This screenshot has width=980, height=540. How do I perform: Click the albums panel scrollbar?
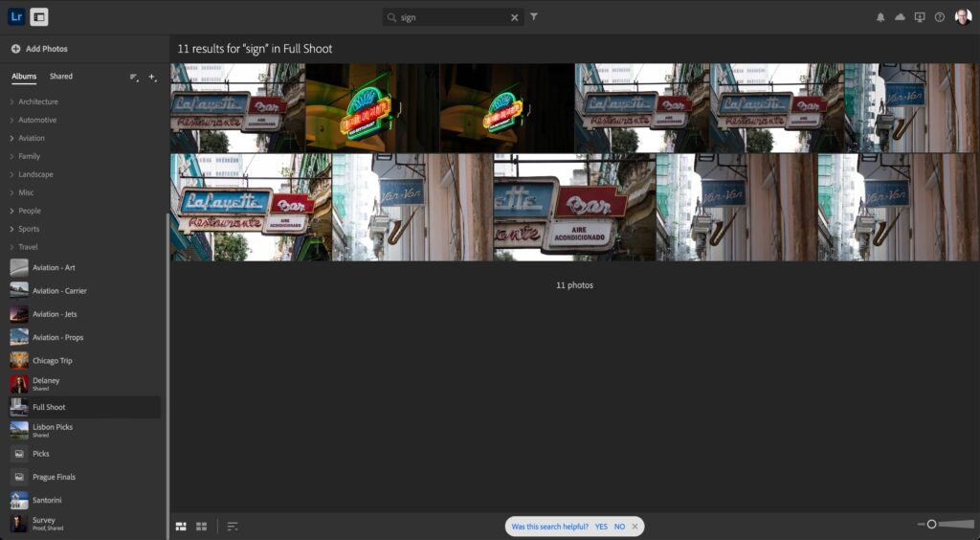coord(167,375)
